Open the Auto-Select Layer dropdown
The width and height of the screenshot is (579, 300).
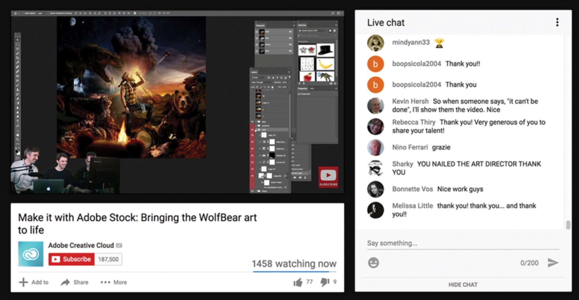[x=41, y=13]
